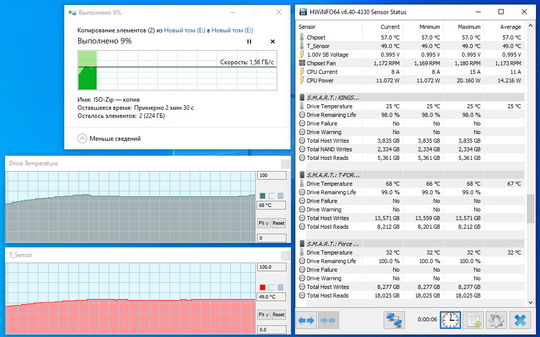The width and height of the screenshot is (540, 337).
Task: Shrink sensor columns with inward arrows button
Action: 328,320
